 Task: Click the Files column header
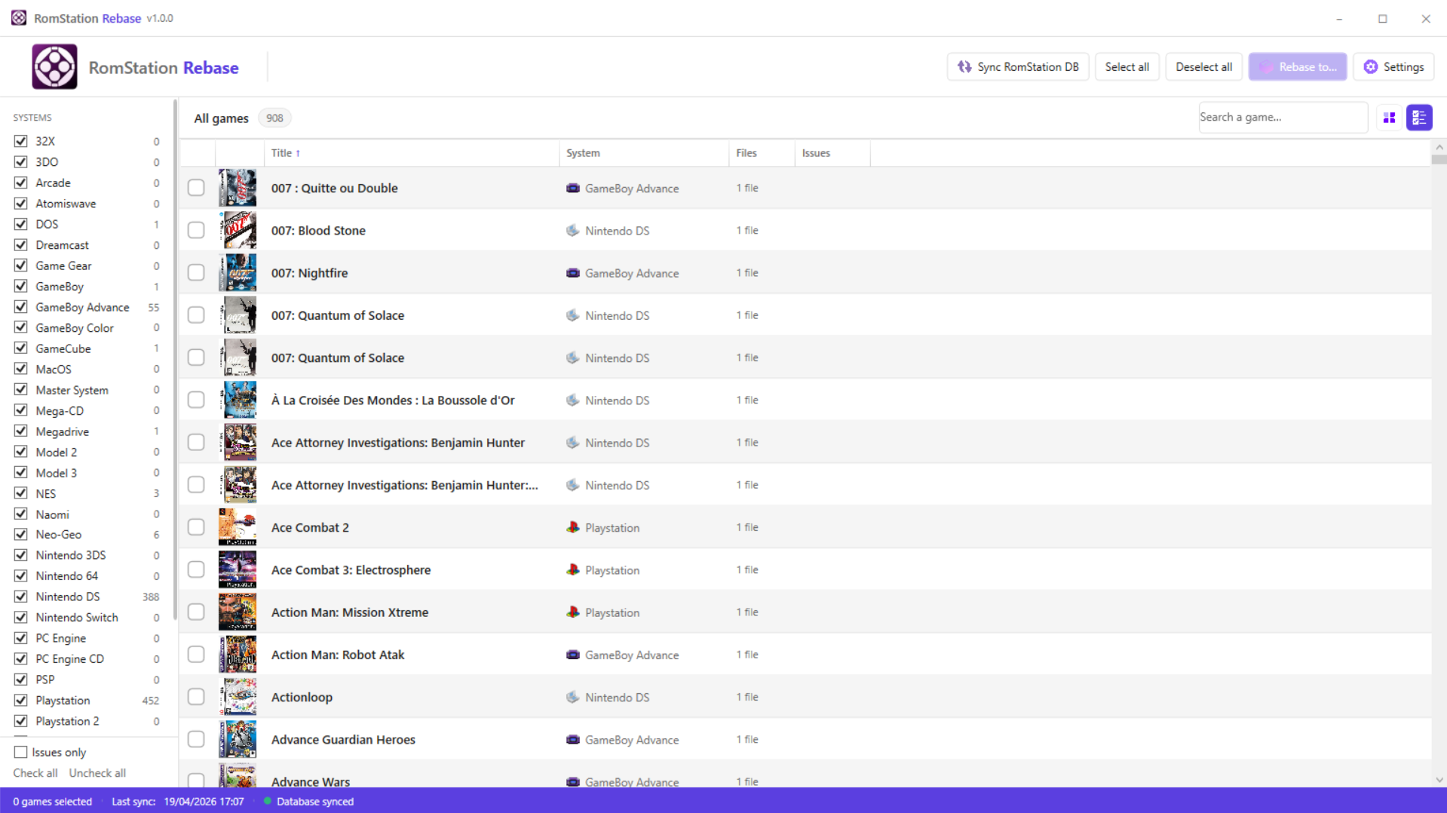click(x=746, y=153)
